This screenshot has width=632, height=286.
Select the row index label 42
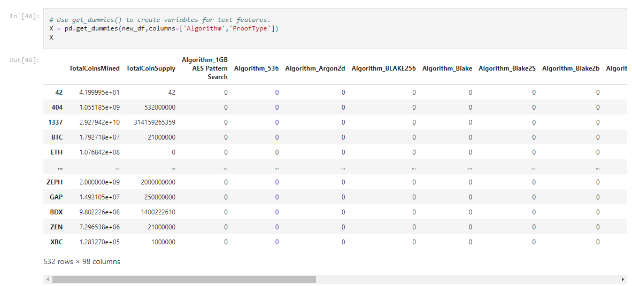59,92
